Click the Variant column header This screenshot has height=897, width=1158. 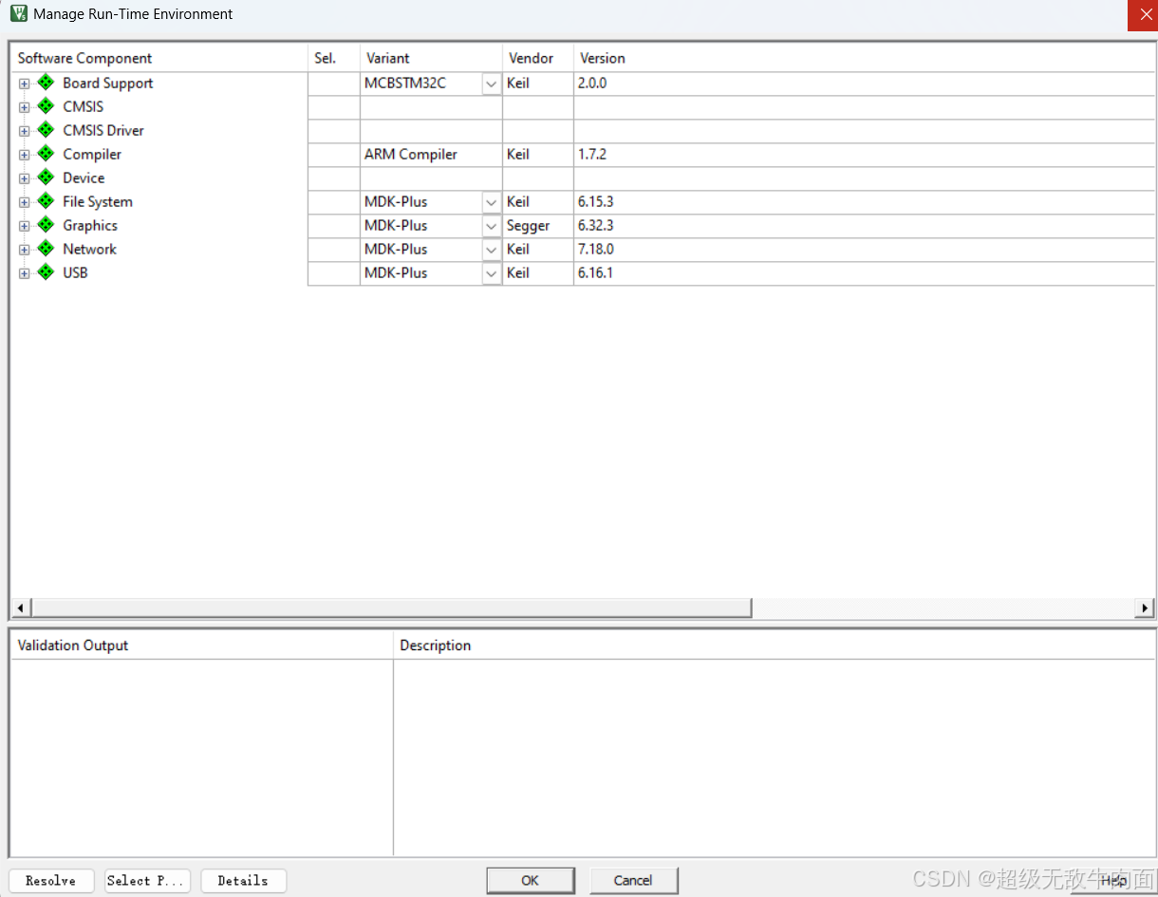pos(431,58)
